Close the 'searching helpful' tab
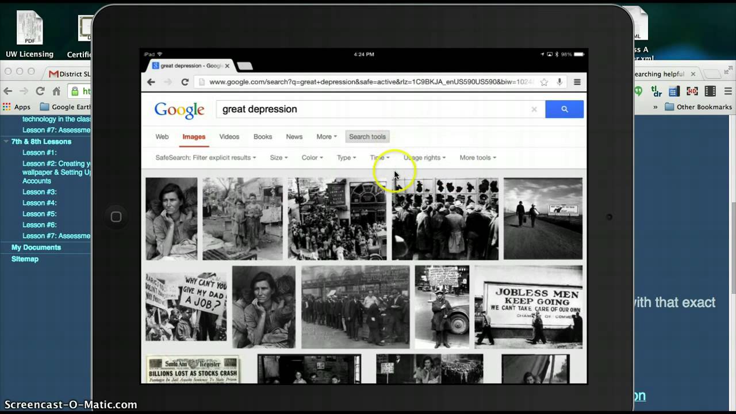The image size is (736, 414). [693, 74]
